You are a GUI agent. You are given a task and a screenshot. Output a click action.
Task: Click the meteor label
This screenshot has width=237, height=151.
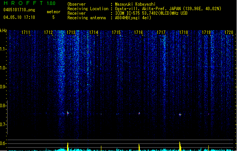pos(54,12)
